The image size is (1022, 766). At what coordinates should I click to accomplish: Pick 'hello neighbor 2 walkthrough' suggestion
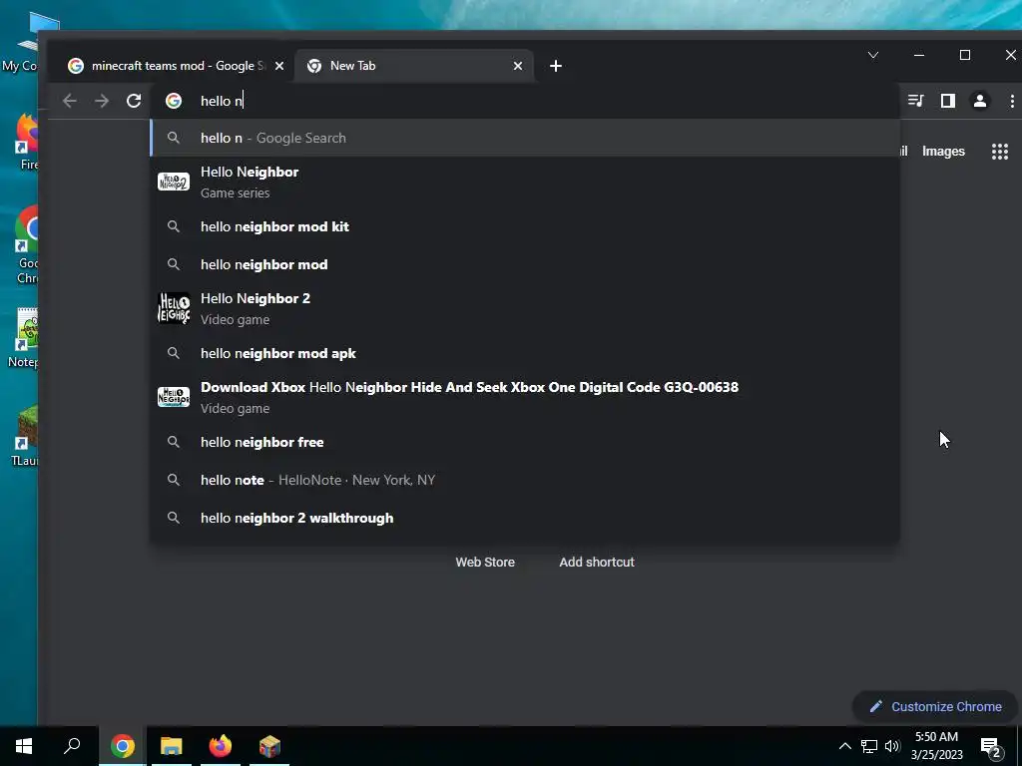coord(525,518)
